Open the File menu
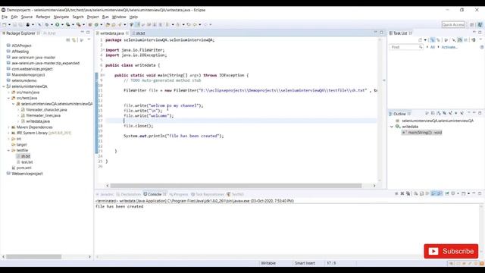Viewport: 485px width, 273px height. [5, 17]
